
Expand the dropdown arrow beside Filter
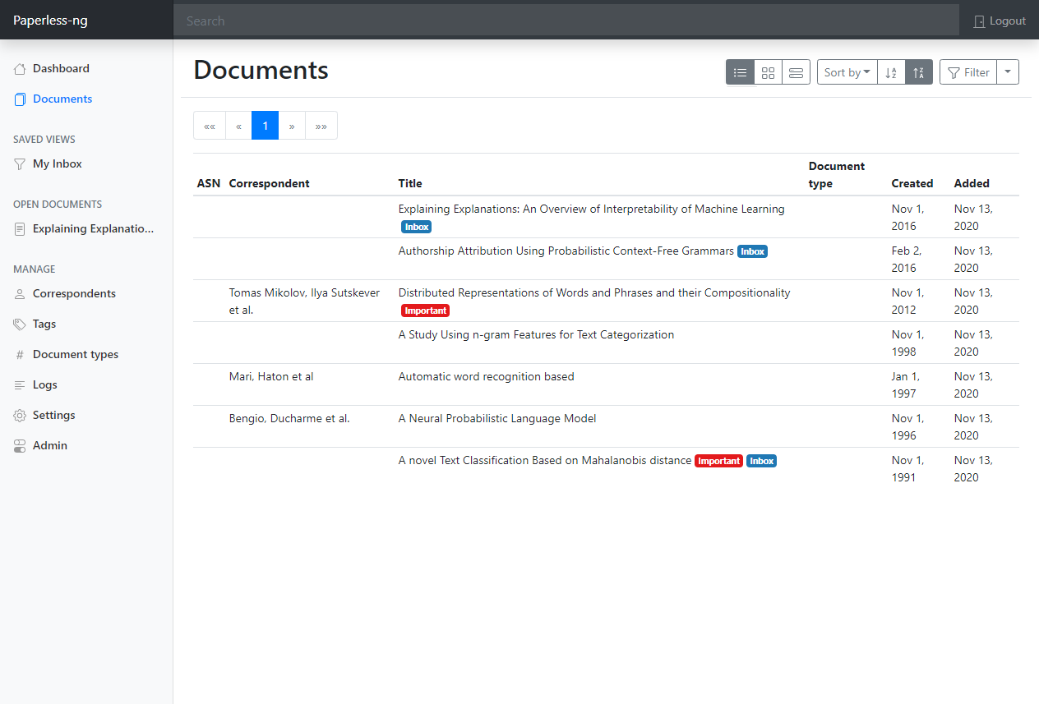(x=1008, y=72)
